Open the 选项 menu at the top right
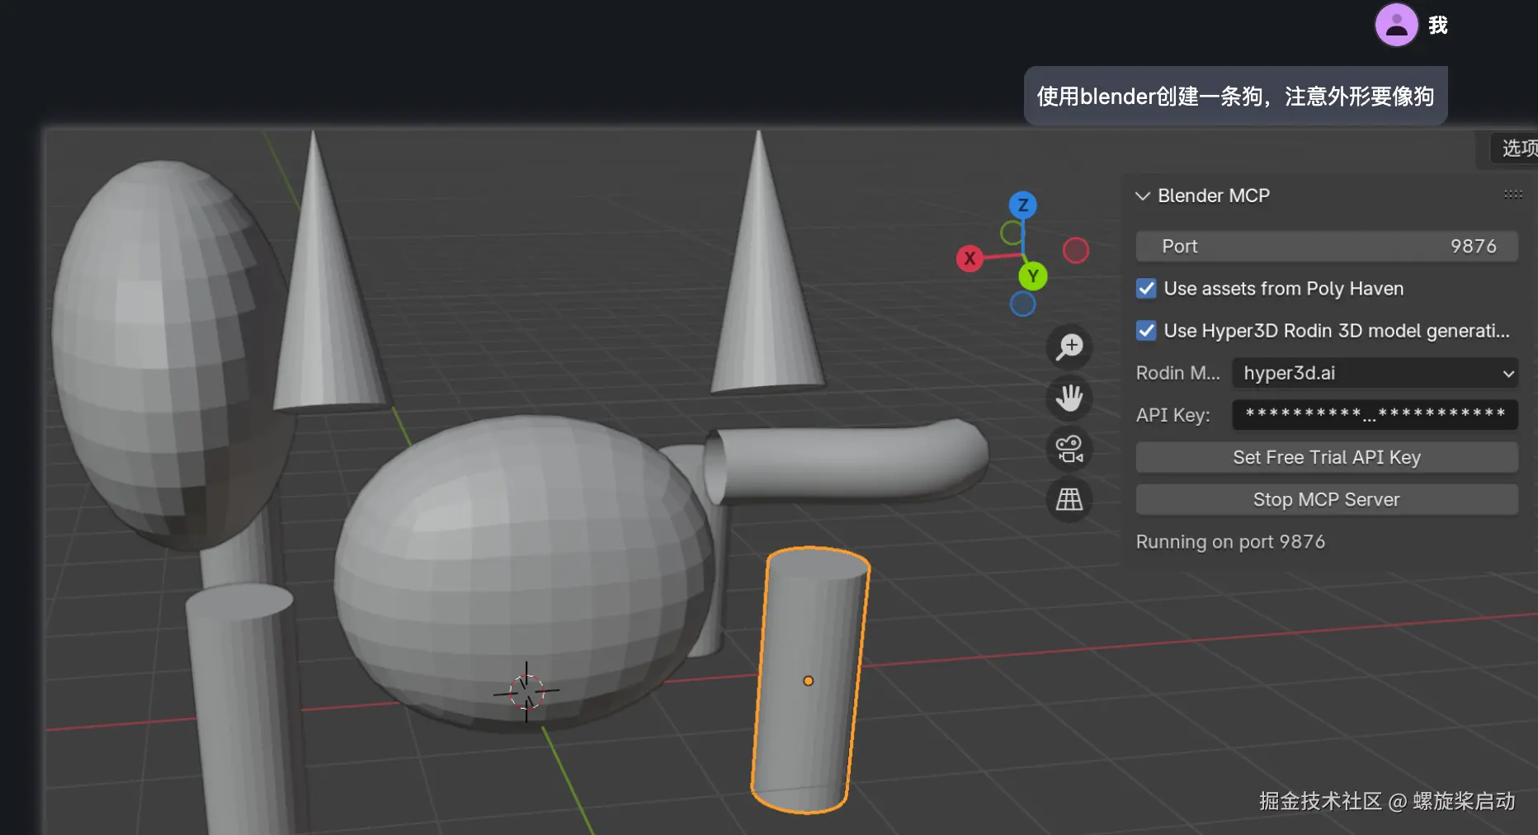1538x835 pixels. pos(1517,149)
